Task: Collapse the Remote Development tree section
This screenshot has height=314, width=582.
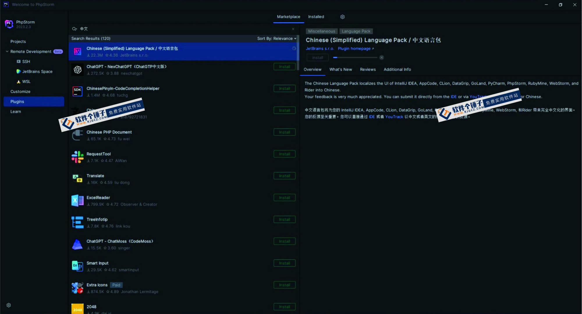Action: [x=7, y=51]
